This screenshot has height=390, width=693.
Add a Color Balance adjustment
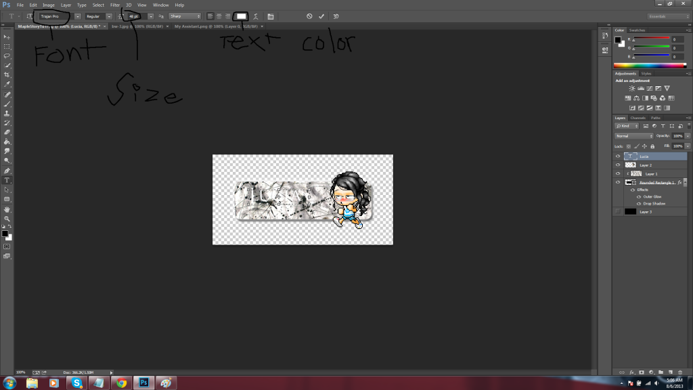pos(636,98)
